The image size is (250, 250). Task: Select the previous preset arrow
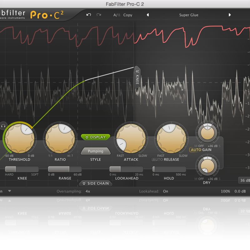point(148,15)
